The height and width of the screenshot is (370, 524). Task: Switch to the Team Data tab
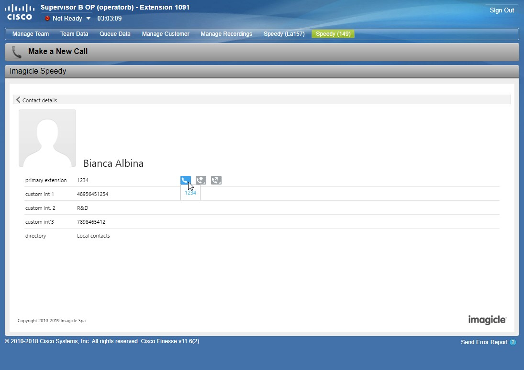point(74,34)
